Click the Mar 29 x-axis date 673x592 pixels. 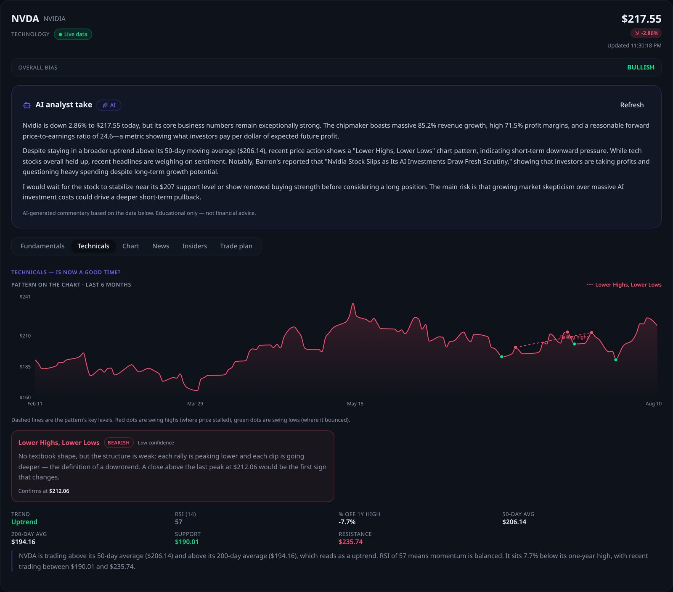[x=195, y=404]
